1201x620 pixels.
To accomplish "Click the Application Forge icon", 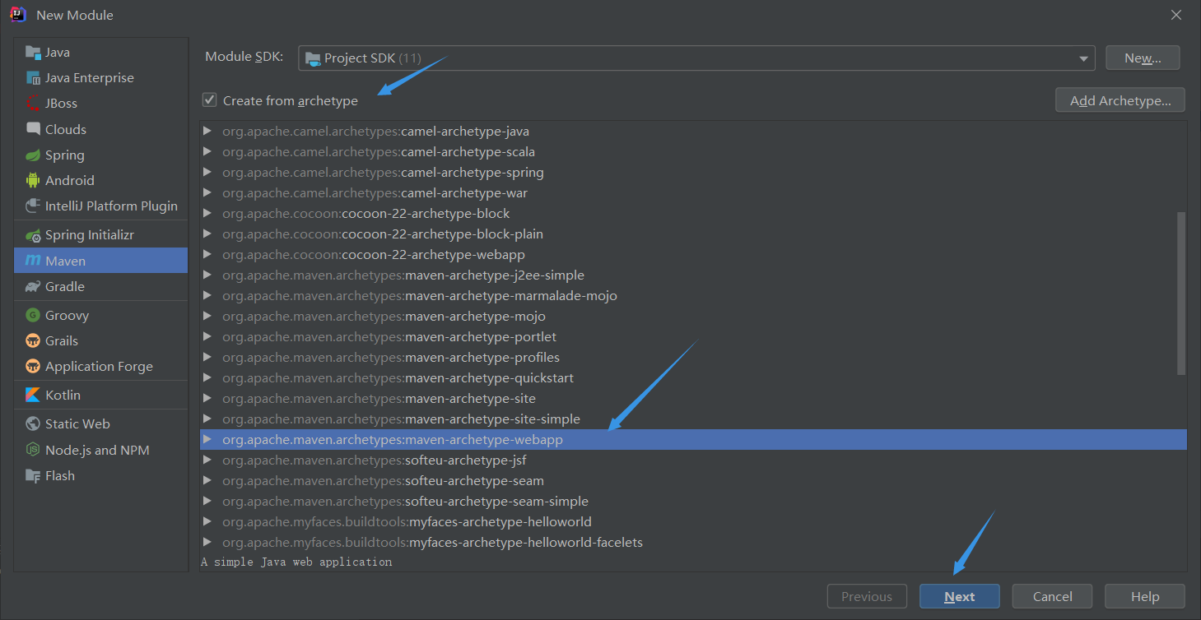I will (x=33, y=366).
